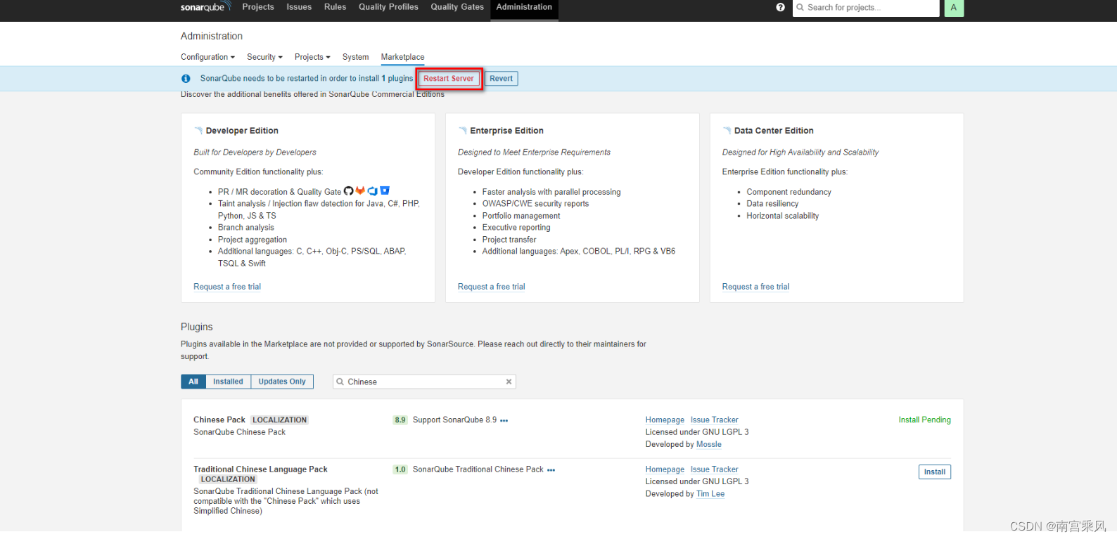Click the 'Support SonarQube 8.9' text
This screenshot has width=1117, height=539.
tap(454, 420)
